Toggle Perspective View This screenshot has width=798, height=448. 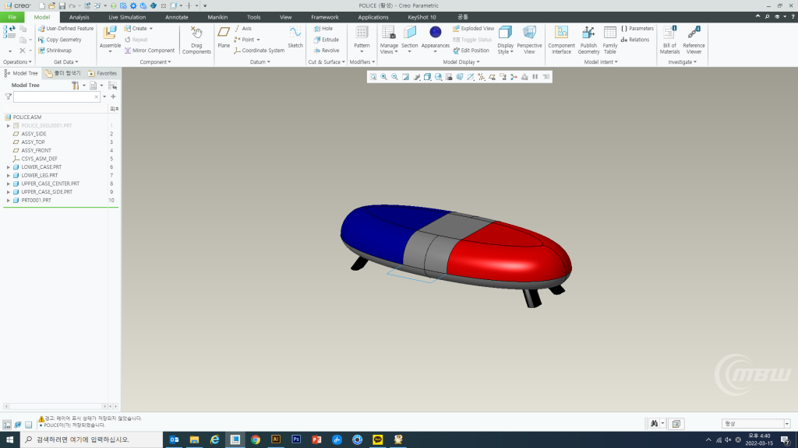[x=529, y=40]
